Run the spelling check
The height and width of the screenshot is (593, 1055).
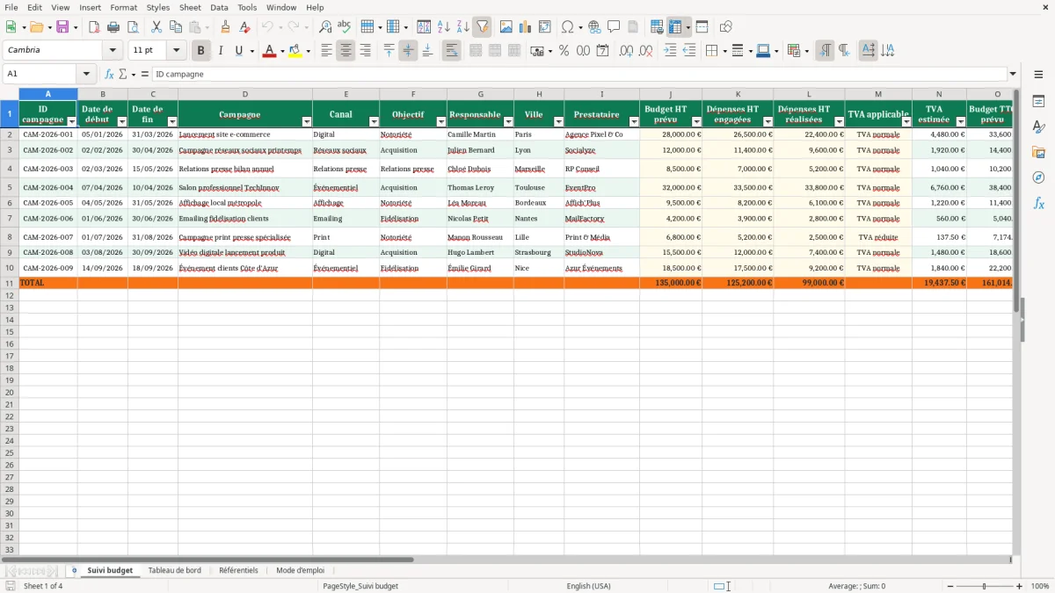[345, 27]
